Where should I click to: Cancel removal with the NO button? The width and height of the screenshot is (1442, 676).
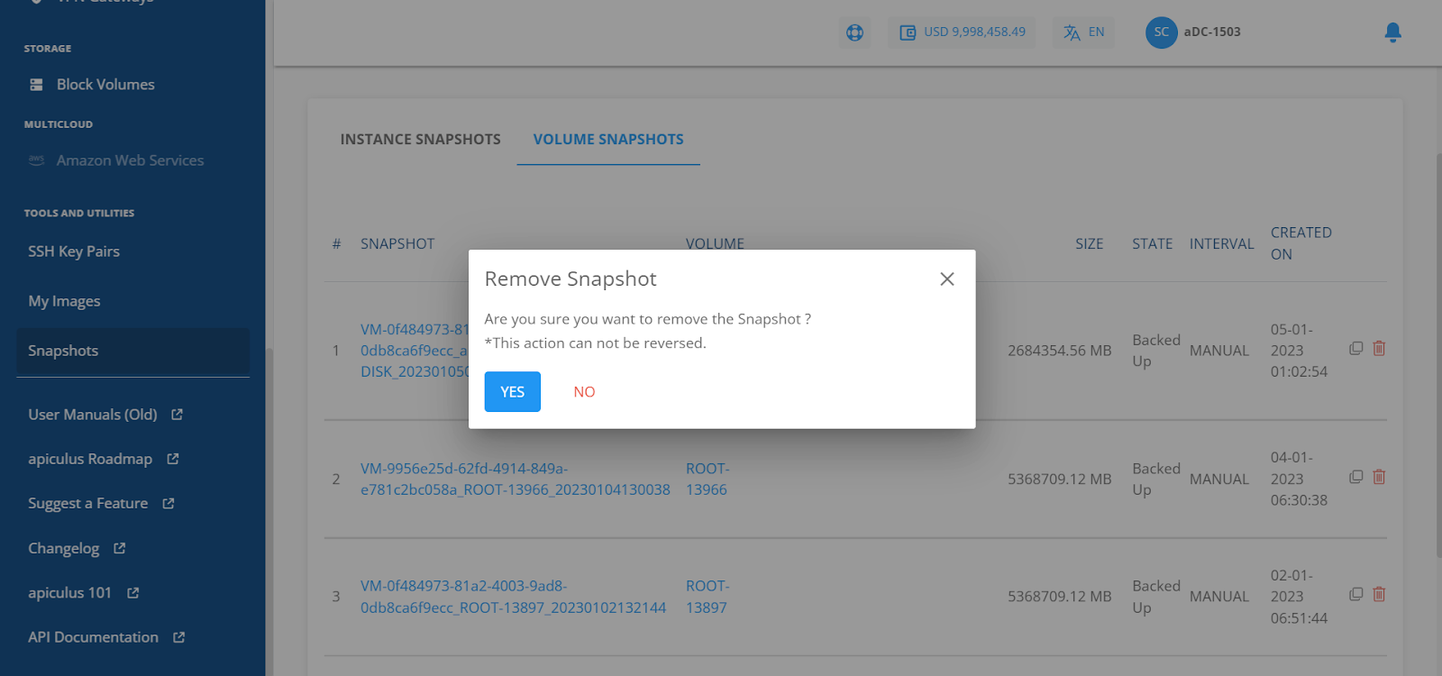[584, 391]
